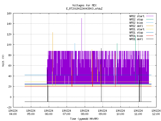Click the y-axis tick value 60

pos(10,66)
